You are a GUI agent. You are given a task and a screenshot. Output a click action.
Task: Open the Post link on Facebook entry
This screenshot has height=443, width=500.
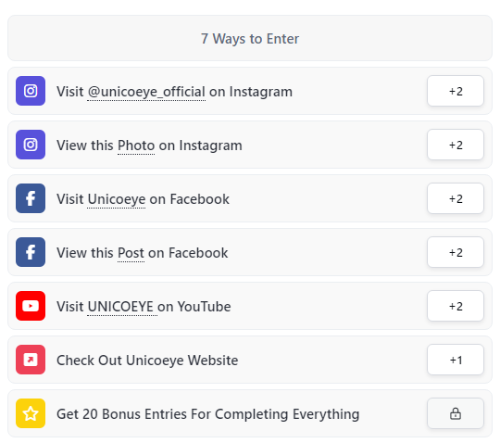coord(131,253)
